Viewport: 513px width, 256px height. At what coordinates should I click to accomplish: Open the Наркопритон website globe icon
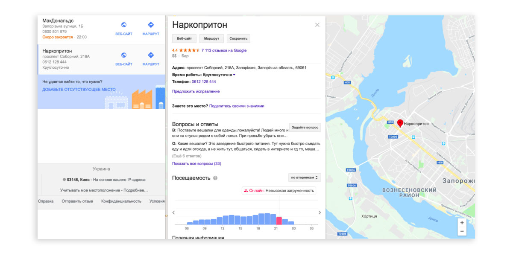click(124, 55)
